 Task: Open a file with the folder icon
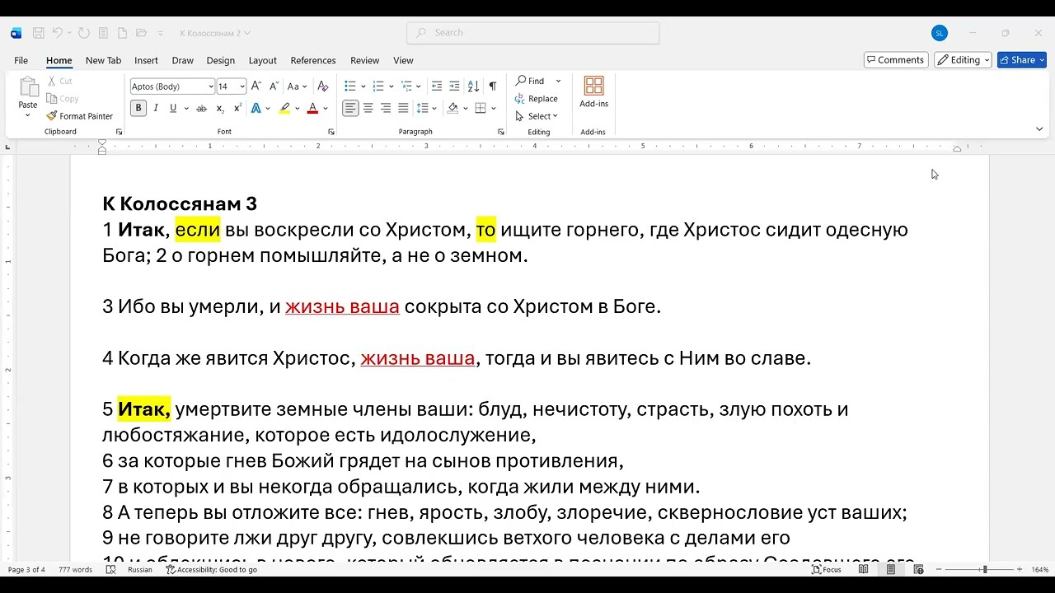141,33
